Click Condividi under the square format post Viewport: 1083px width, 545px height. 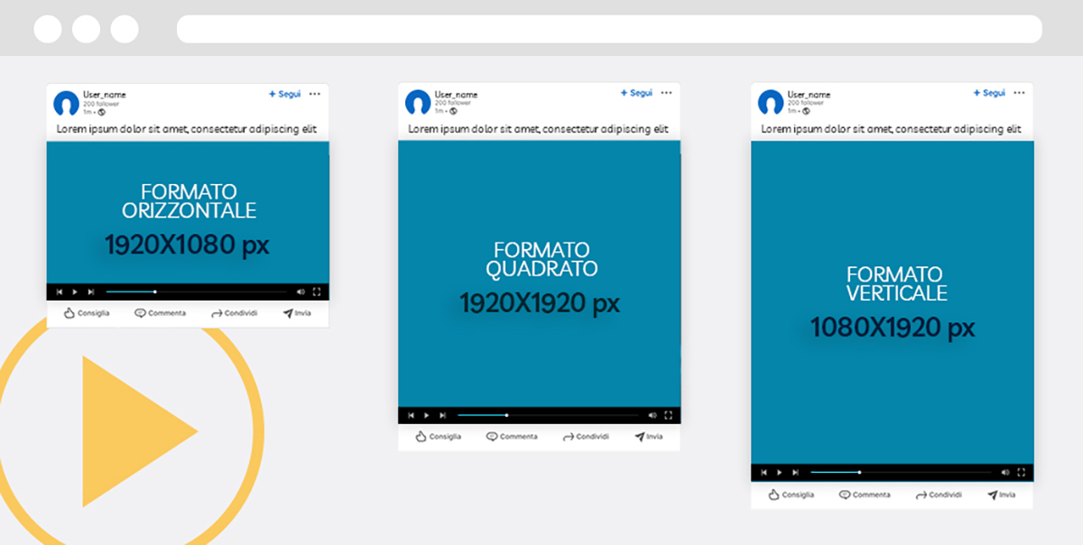(x=587, y=437)
